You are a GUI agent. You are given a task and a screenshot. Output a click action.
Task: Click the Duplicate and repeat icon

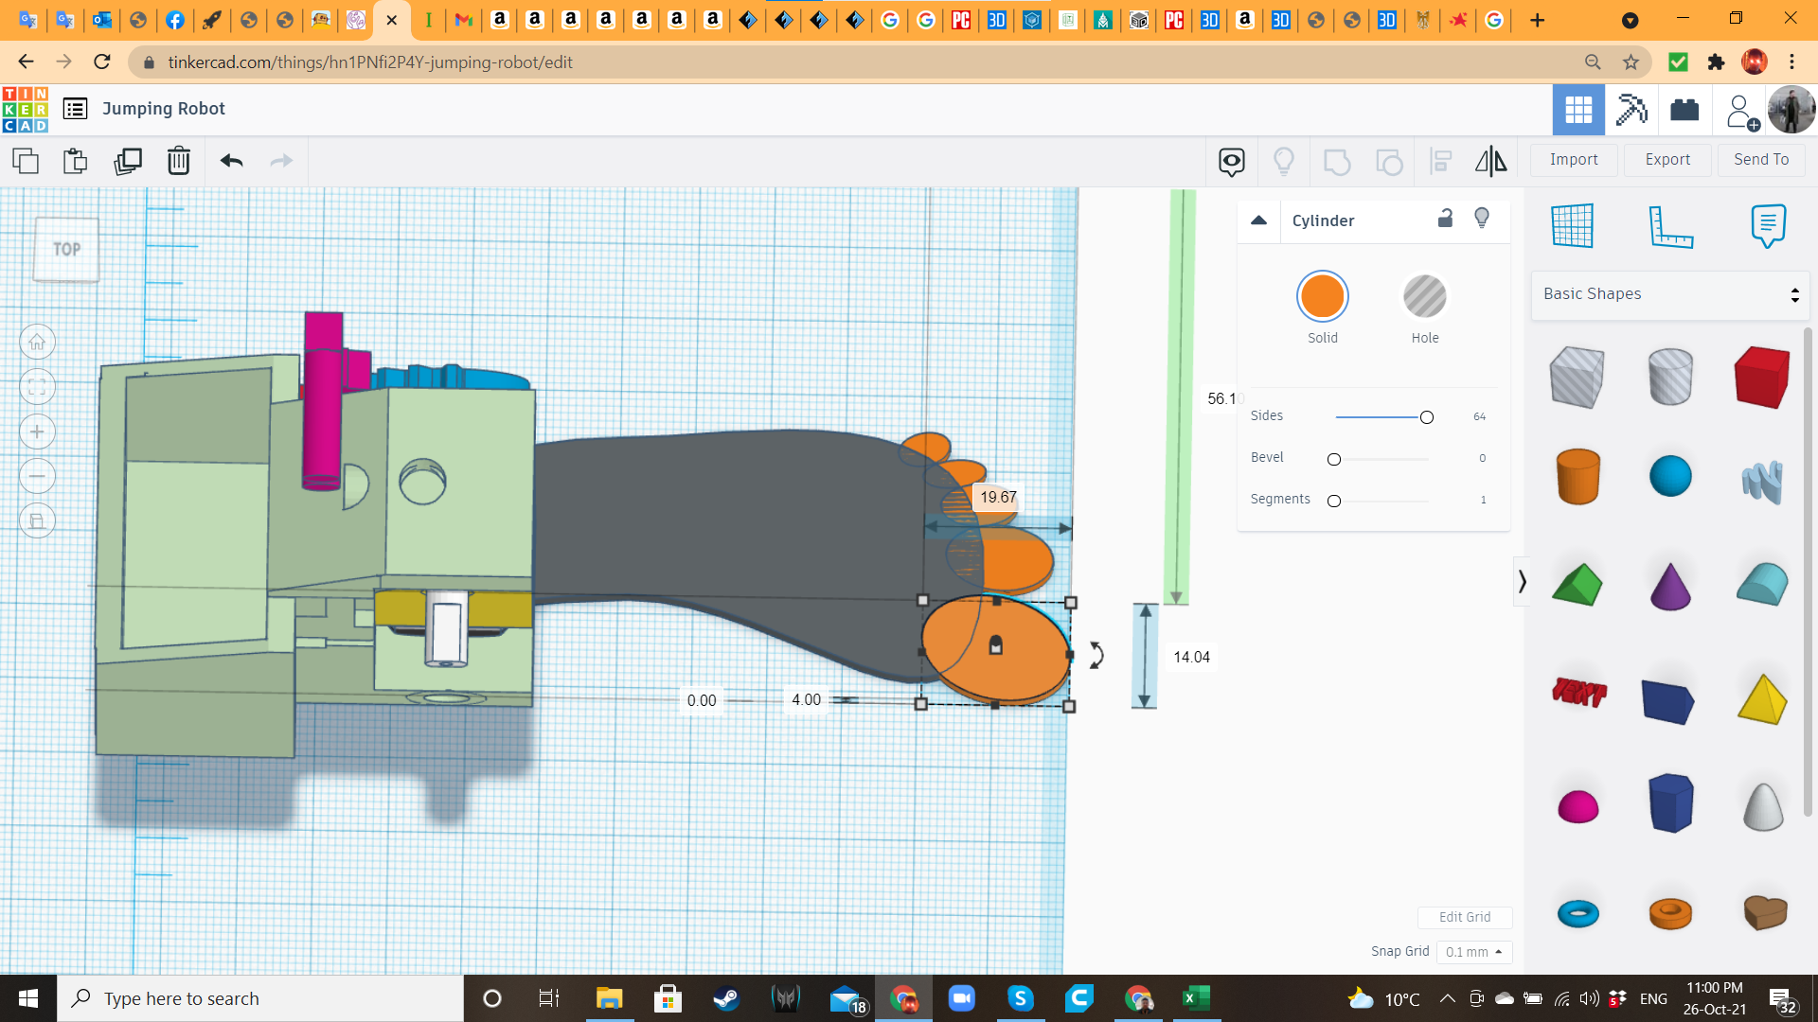click(x=127, y=161)
